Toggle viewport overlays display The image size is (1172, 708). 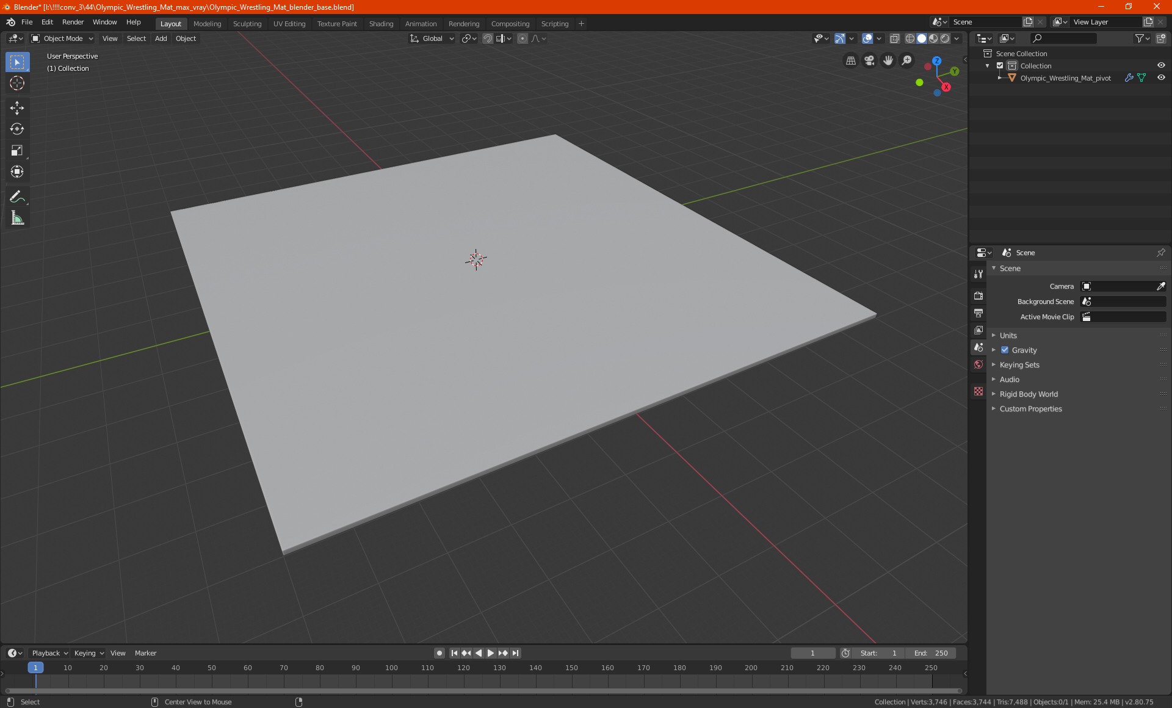(867, 38)
